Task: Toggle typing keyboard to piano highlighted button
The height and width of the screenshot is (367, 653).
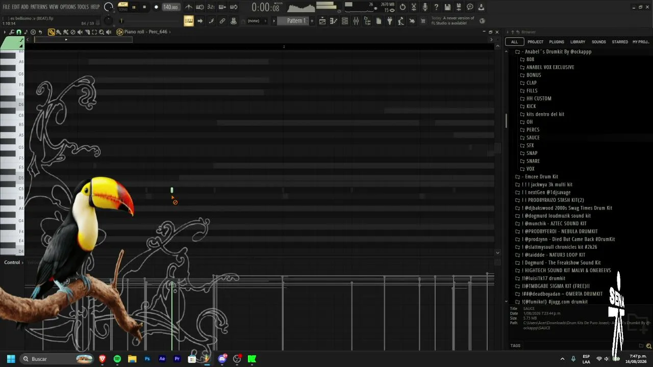Action: coord(189,21)
